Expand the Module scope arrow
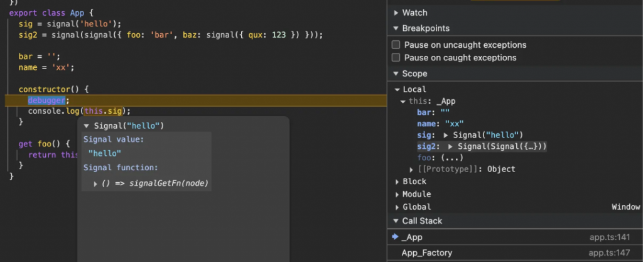Viewport: 643px width, 262px height. [397, 194]
